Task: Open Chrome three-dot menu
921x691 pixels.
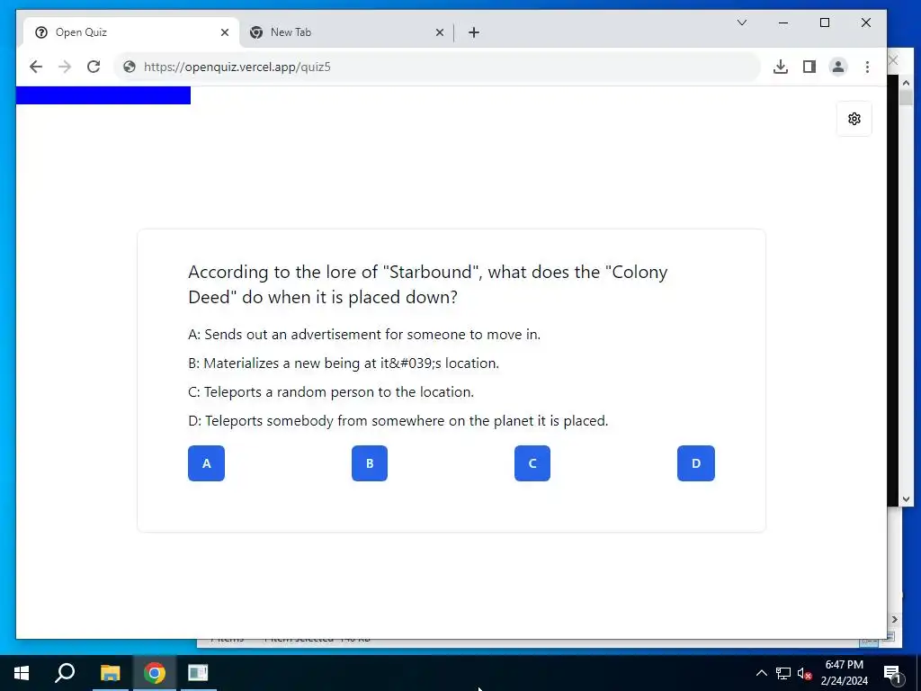Action: (x=867, y=67)
